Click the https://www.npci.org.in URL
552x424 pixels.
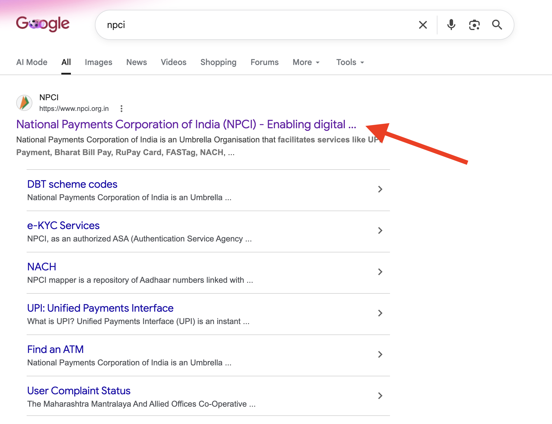[74, 109]
